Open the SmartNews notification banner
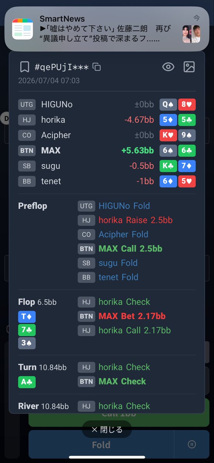Image resolution: width=214 pixels, height=463 pixels. click(107, 29)
